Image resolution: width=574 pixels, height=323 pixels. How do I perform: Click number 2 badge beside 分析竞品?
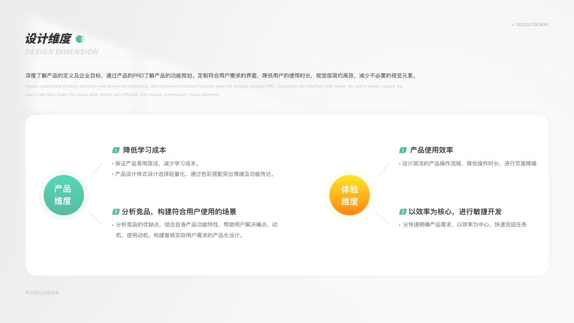tap(116, 211)
